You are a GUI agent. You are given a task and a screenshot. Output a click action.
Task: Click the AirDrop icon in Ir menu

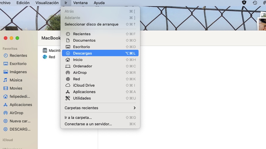click(x=68, y=73)
